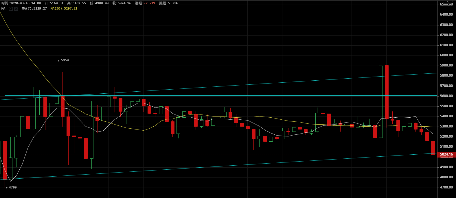Click the 收:5024.16 close price value
This screenshot has width=456, height=198.
[122, 3]
